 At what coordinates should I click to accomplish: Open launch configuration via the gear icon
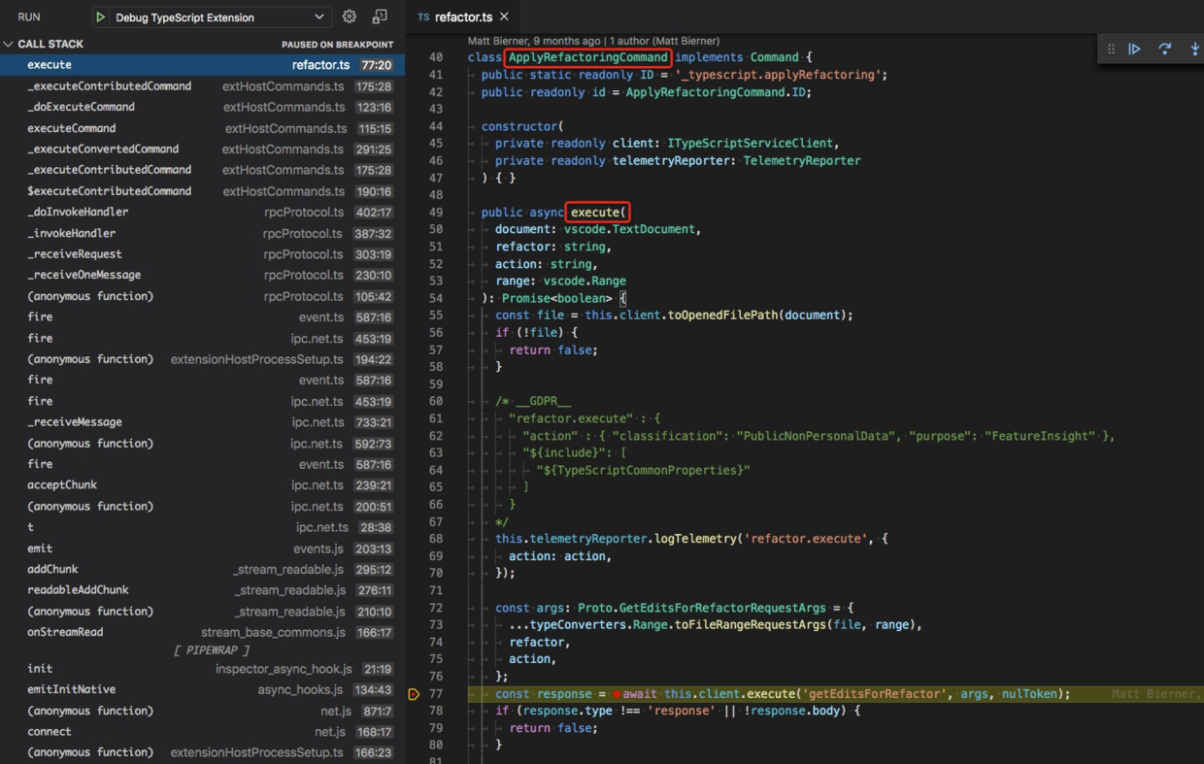pyautogui.click(x=349, y=17)
